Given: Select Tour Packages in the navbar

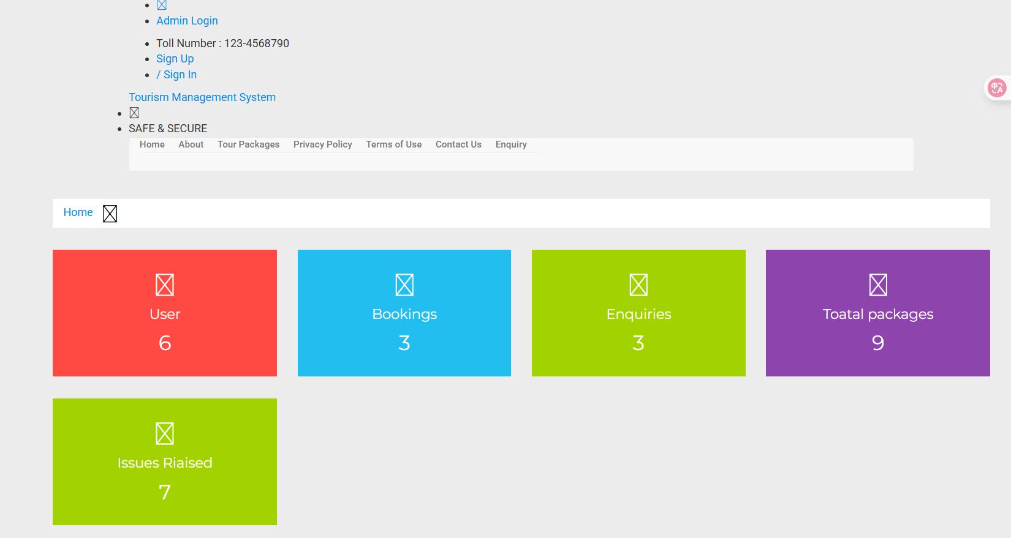Looking at the screenshot, I should pyautogui.click(x=248, y=144).
